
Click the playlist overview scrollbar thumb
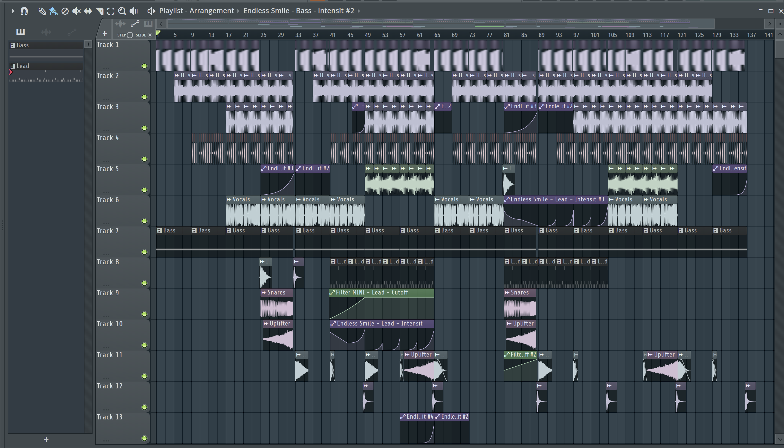pyautogui.click(x=441, y=24)
